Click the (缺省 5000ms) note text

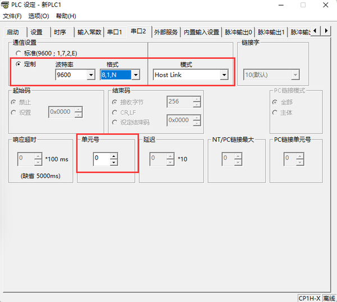point(40,176)
